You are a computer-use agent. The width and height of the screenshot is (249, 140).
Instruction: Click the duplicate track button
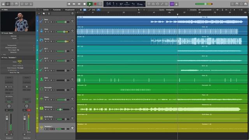(44, 14)
